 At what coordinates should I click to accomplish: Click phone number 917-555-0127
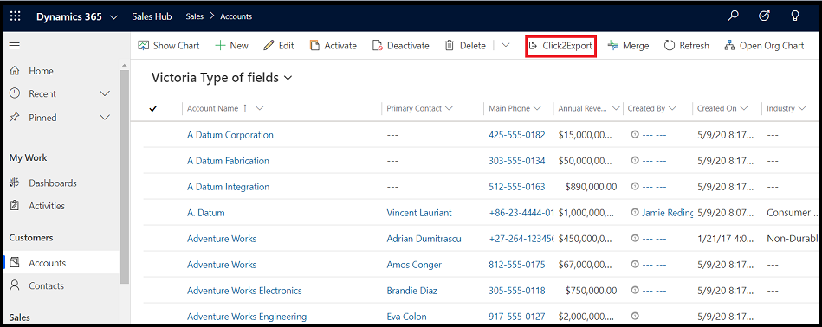point(517,317)
